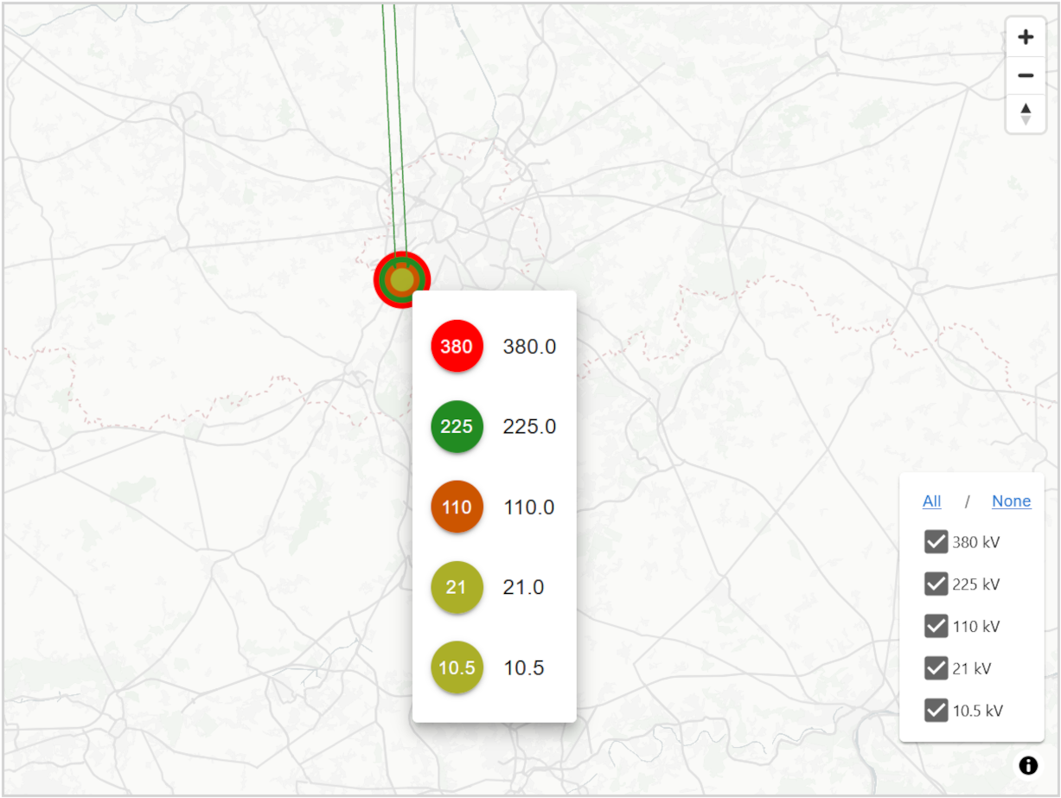The image size is (1061, 798).
Task: Uncheck the 225 kV layer checkbox
Action: tap(936, 584)
